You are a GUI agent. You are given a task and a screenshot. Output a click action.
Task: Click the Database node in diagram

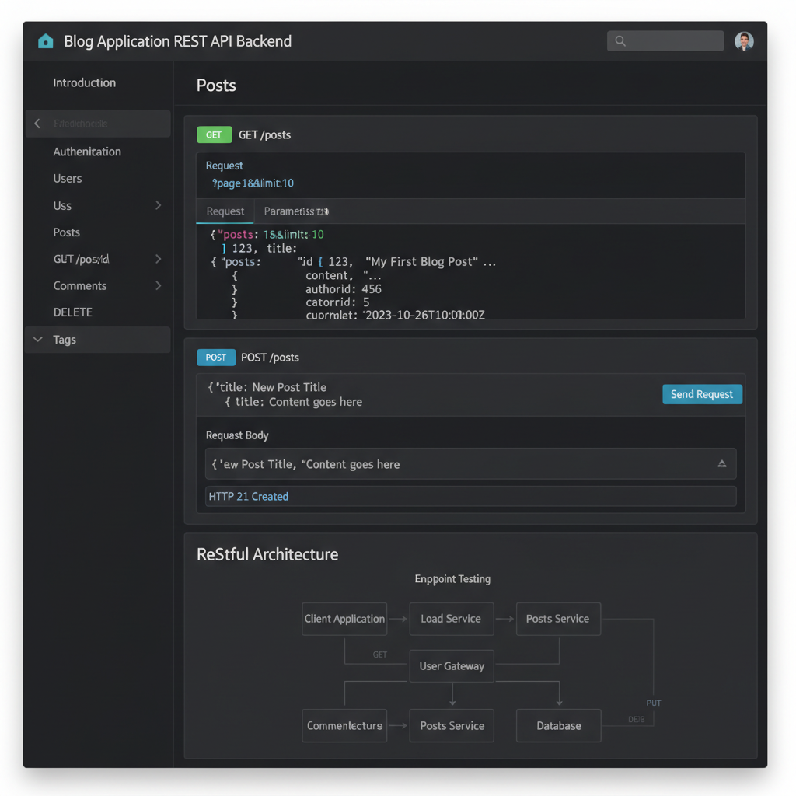click(558, 726)
